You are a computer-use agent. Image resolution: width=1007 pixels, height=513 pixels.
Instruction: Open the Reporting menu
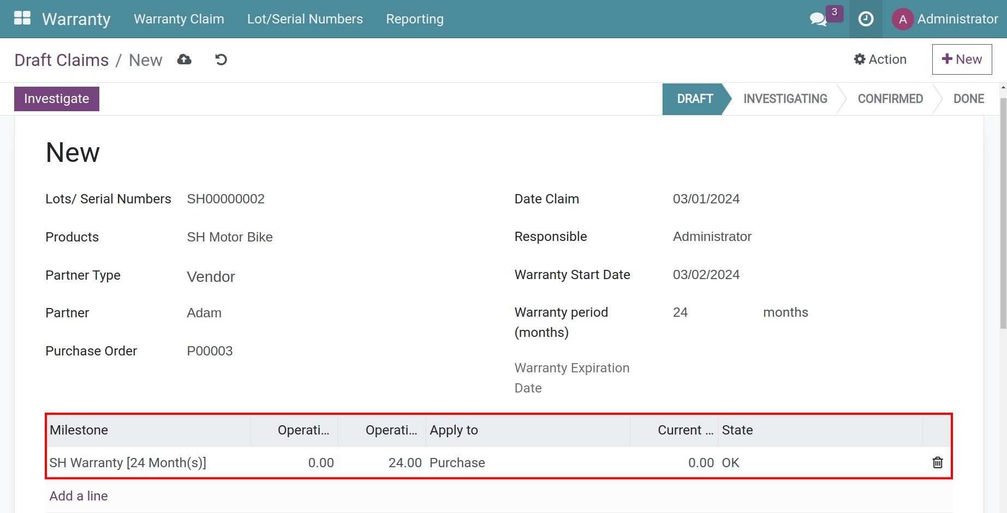(414, 19)
